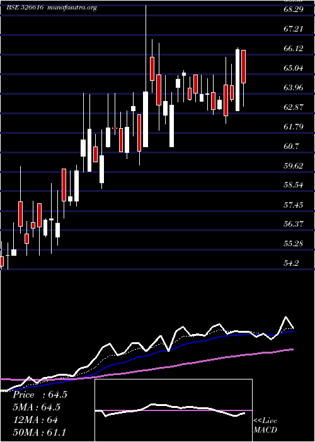This screenshot has height=442, width=315.
Task: Click the 12MA : 64 readout
Action: click(x=35, y=420)
